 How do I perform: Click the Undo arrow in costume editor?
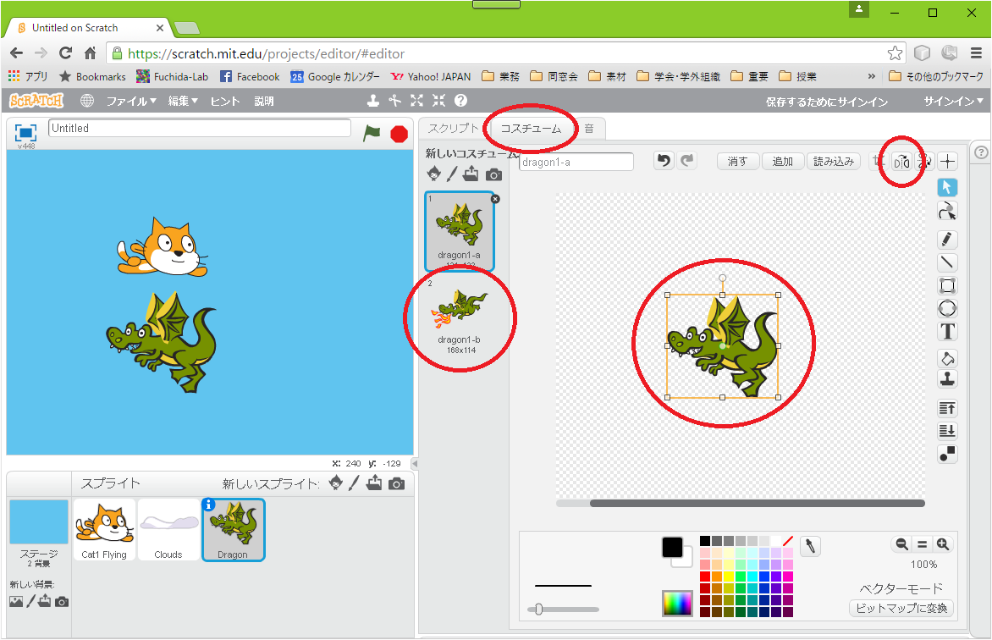point(664,161)
